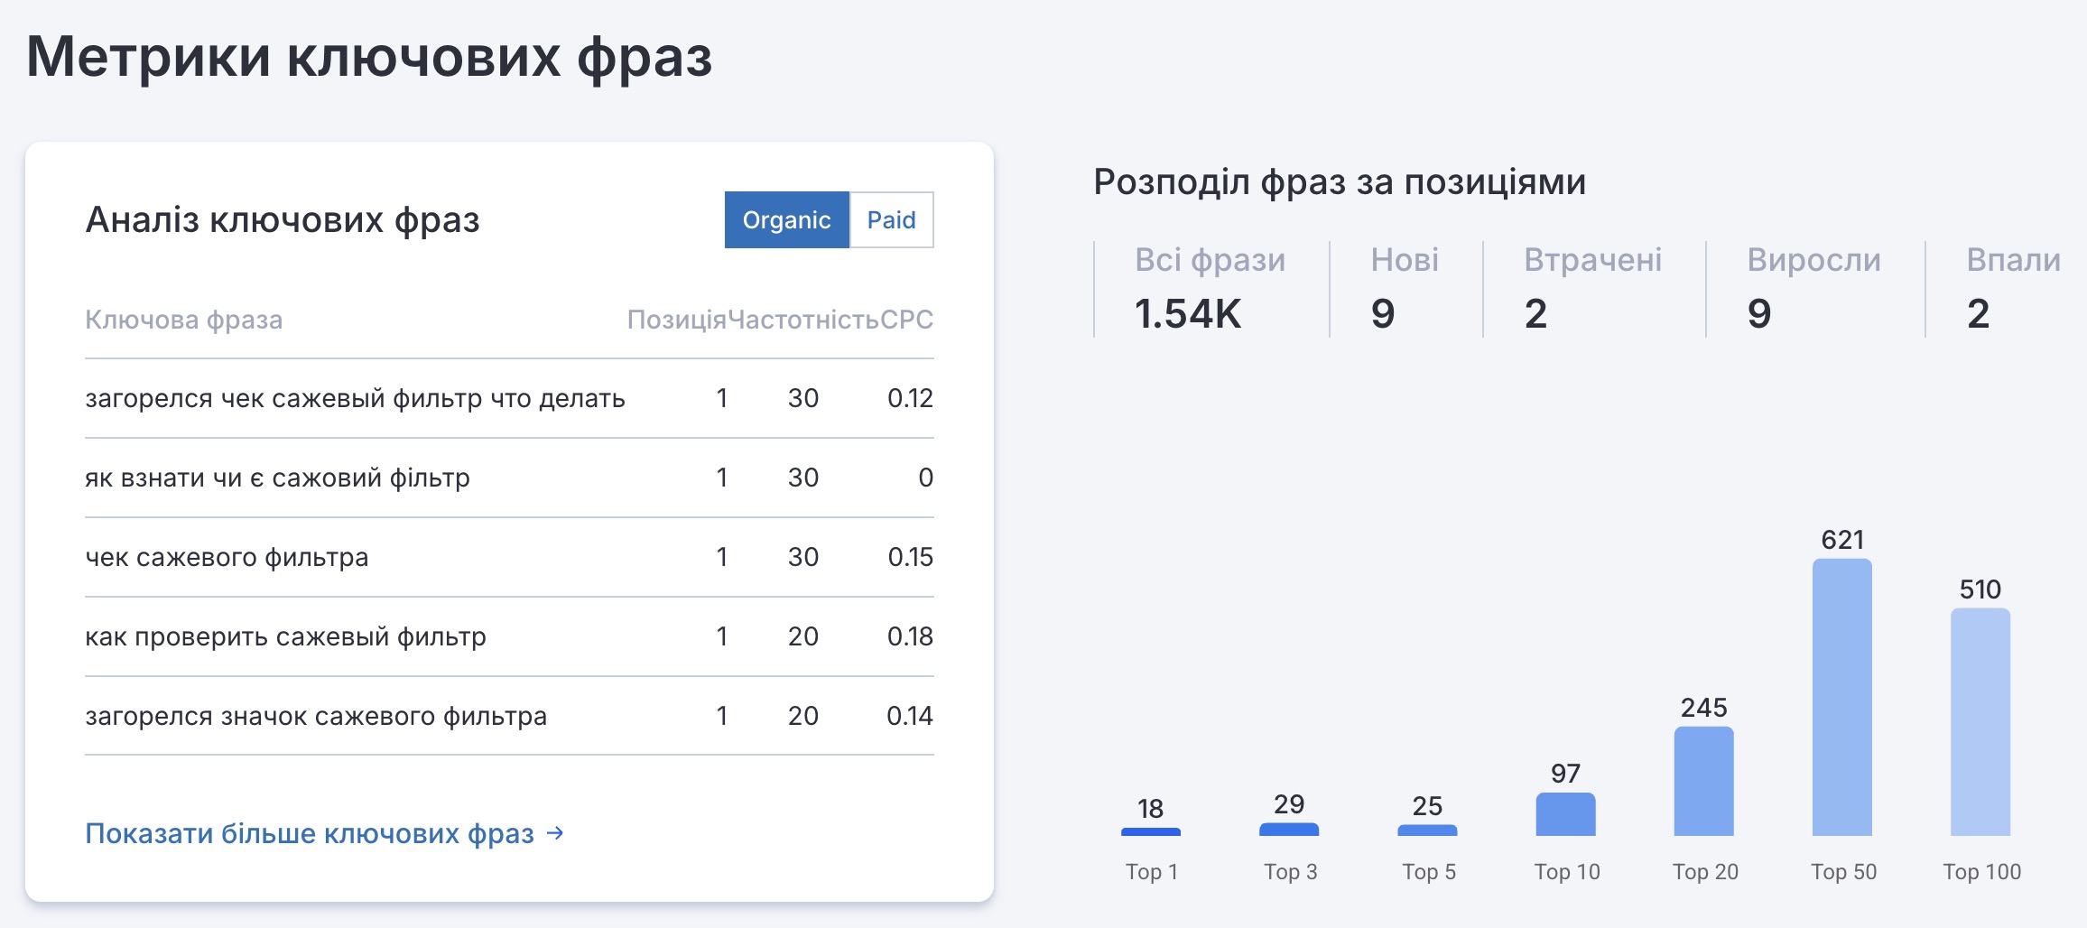Click the Впали phrases metric
This screenshot has width=2087, height=928.
coord(2013,289)
